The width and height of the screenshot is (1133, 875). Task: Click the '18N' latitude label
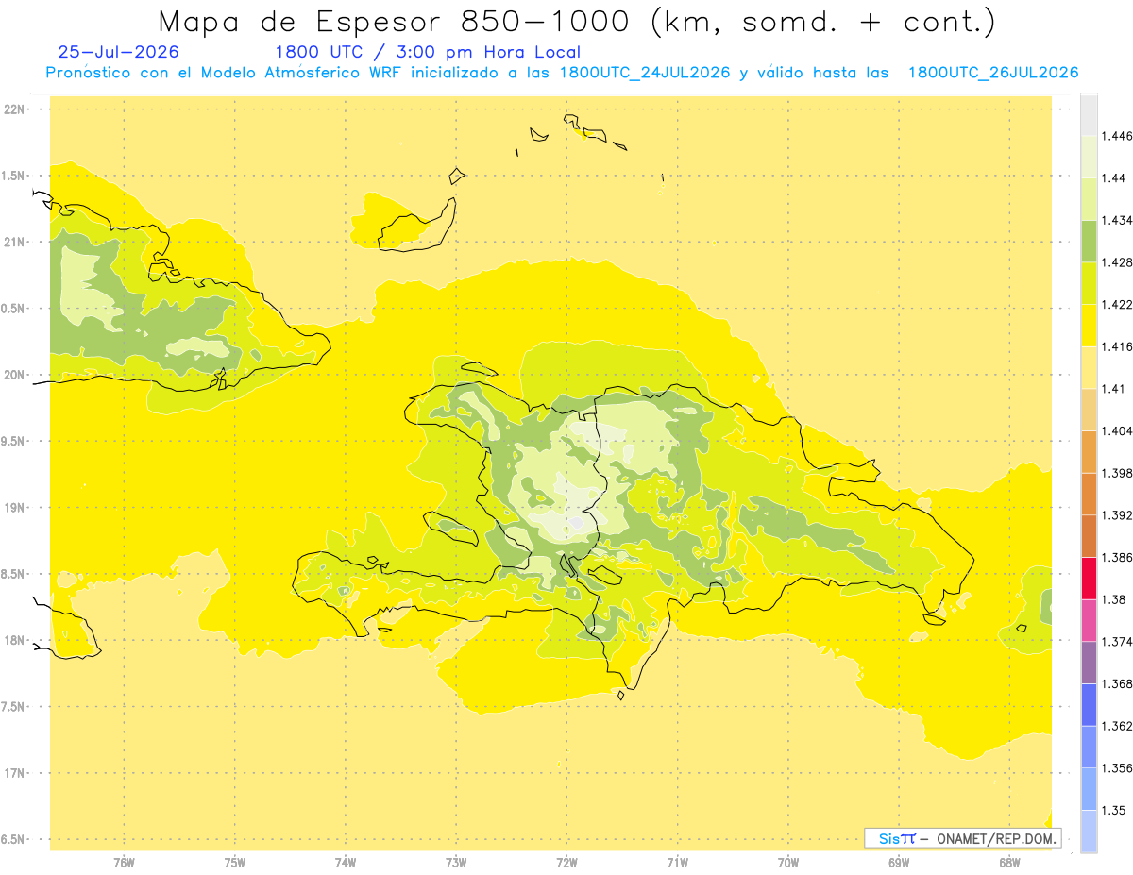[x=13, y=640]
